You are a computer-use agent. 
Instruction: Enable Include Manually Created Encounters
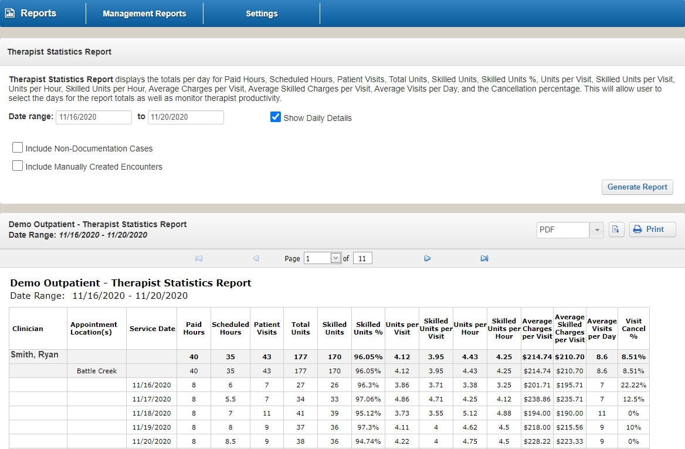(x=18, y=166)
